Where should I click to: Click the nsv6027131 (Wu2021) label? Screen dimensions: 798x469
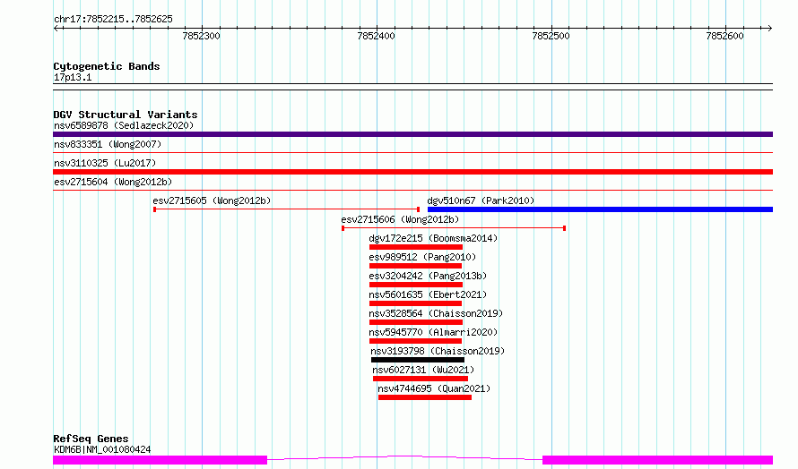(x=423, y=370)
